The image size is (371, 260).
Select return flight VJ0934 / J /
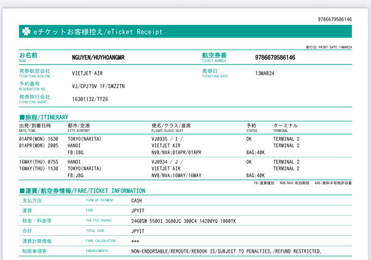tap(167, 162)
